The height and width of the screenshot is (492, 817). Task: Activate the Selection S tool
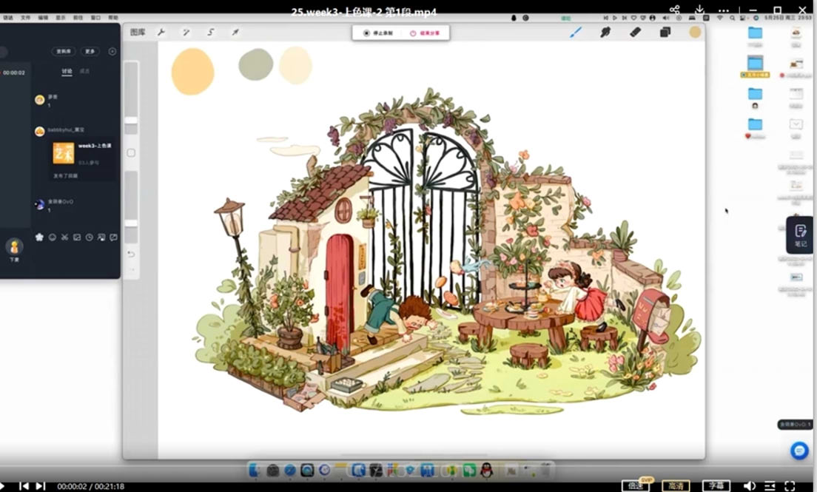pos(211,32)
